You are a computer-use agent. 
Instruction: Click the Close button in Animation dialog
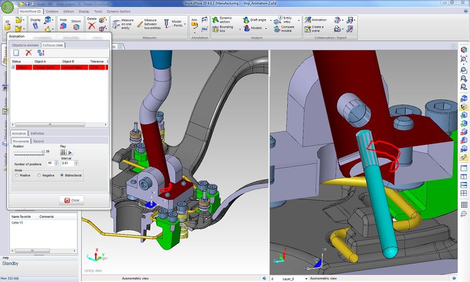coord(71,200)
